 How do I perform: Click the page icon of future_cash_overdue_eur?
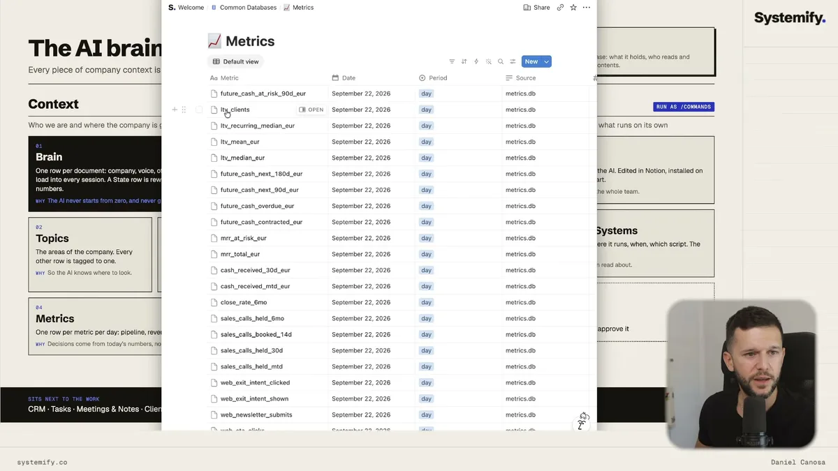[x=214, y=206]
